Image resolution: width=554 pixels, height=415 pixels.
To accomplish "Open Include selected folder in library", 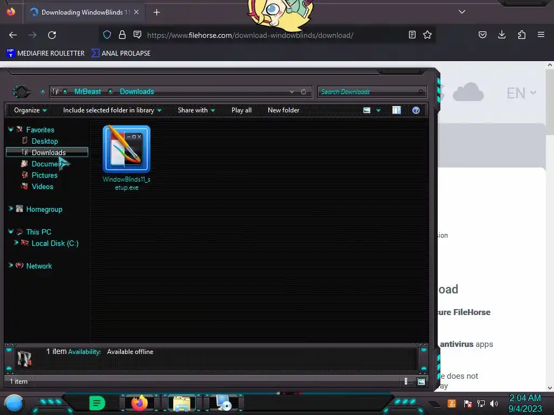I will pyautogui.click(x=112, y=110).
